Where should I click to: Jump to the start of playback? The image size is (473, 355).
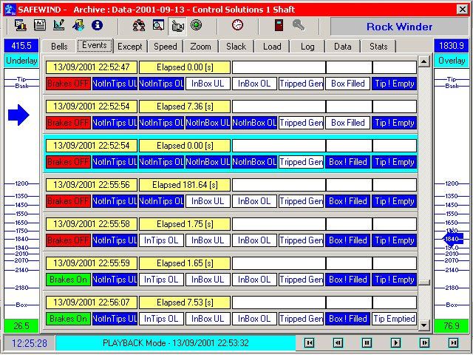click(x=309, y=343)
